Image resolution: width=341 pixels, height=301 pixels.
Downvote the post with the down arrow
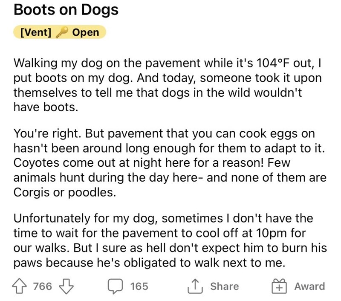click(x=66, y=286)
